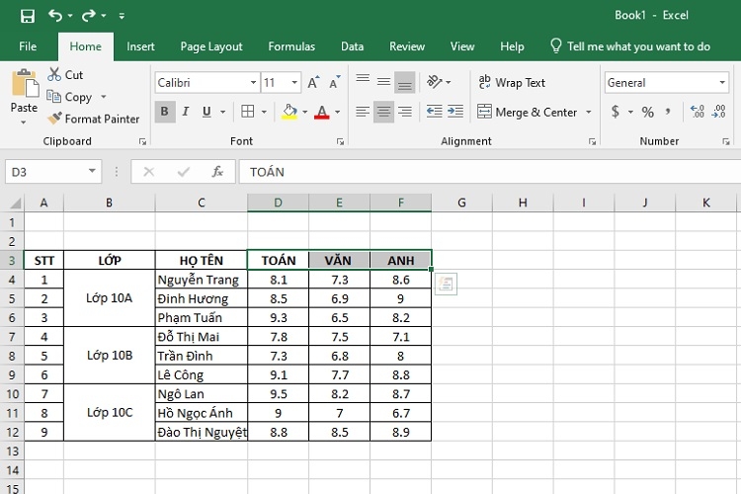Image resolution: width=741 pixels, height=494 pixels.
Task: Align text left in cell
Action: [363, 112]
